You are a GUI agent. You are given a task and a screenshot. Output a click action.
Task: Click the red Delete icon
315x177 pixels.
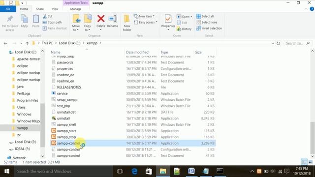(100, 19)
